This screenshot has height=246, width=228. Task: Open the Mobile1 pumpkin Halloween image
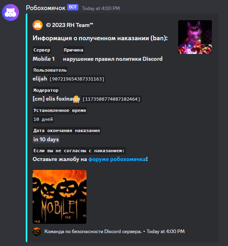[60, 197]
